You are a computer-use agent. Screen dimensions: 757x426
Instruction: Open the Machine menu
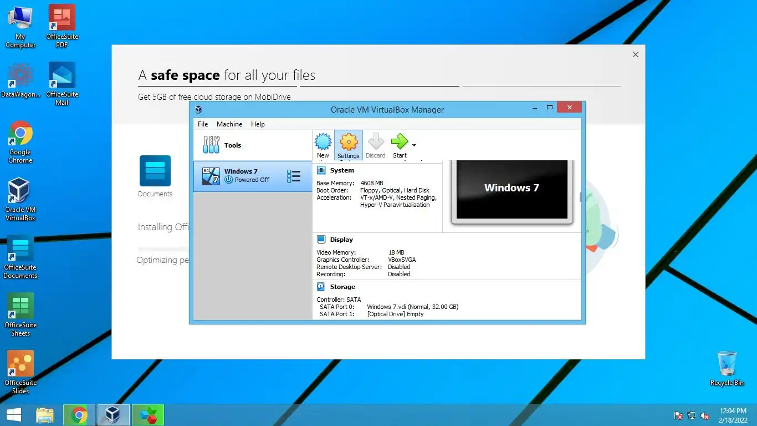[x=229, y=124]
